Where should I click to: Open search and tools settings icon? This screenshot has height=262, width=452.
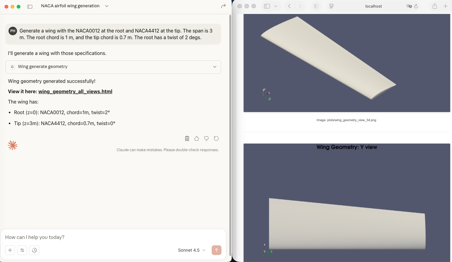(22, 250)
